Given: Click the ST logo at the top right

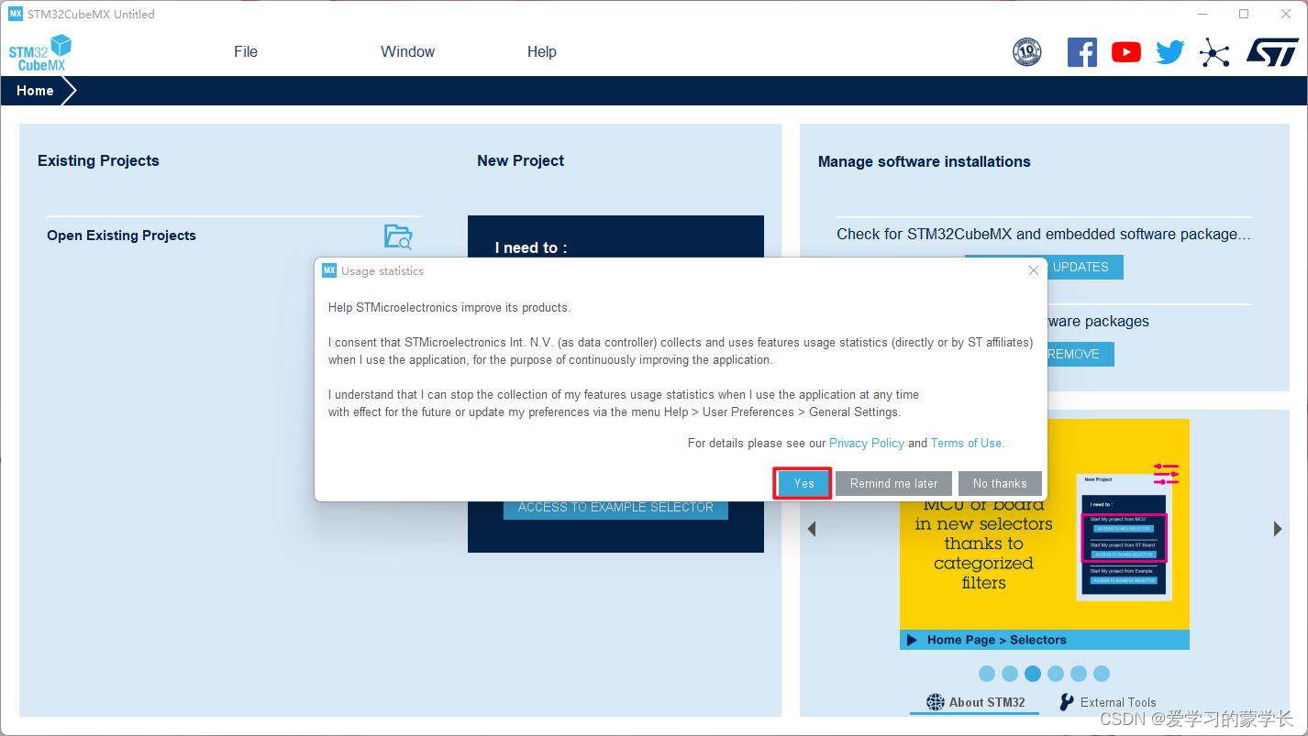Looking at the screenshot, I should click(x=1272, y=52).
